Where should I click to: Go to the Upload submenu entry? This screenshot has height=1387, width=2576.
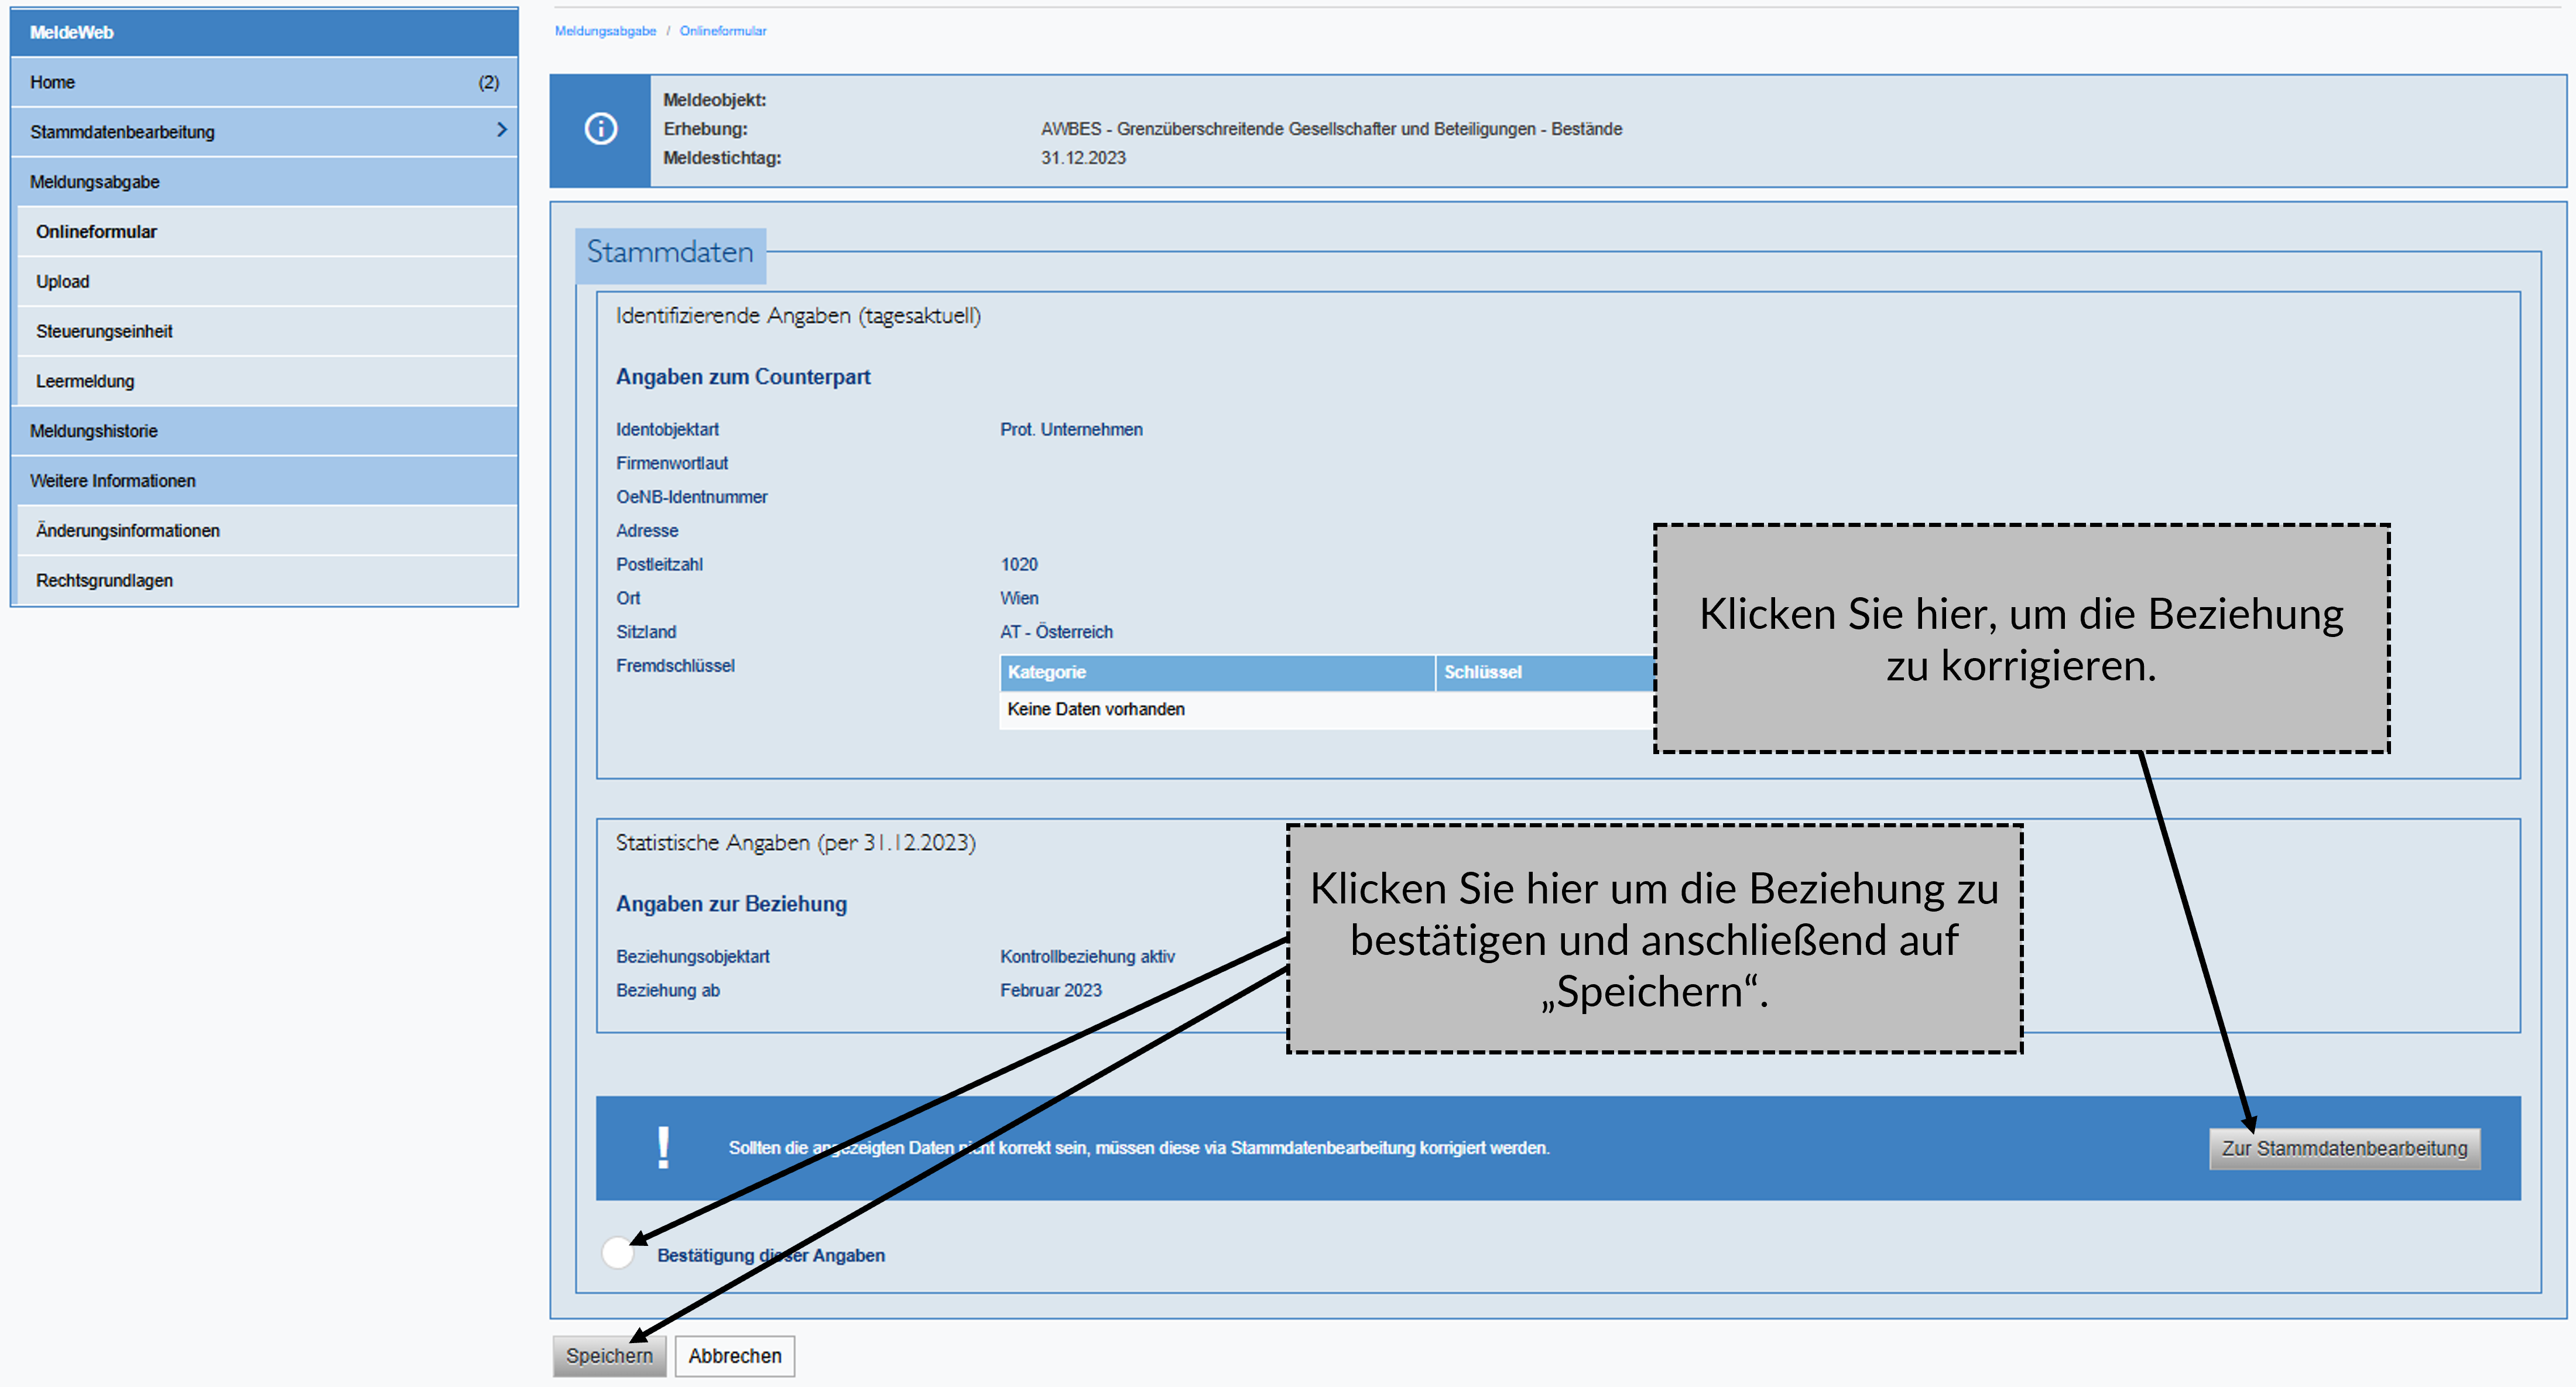(x=63, y=282)
